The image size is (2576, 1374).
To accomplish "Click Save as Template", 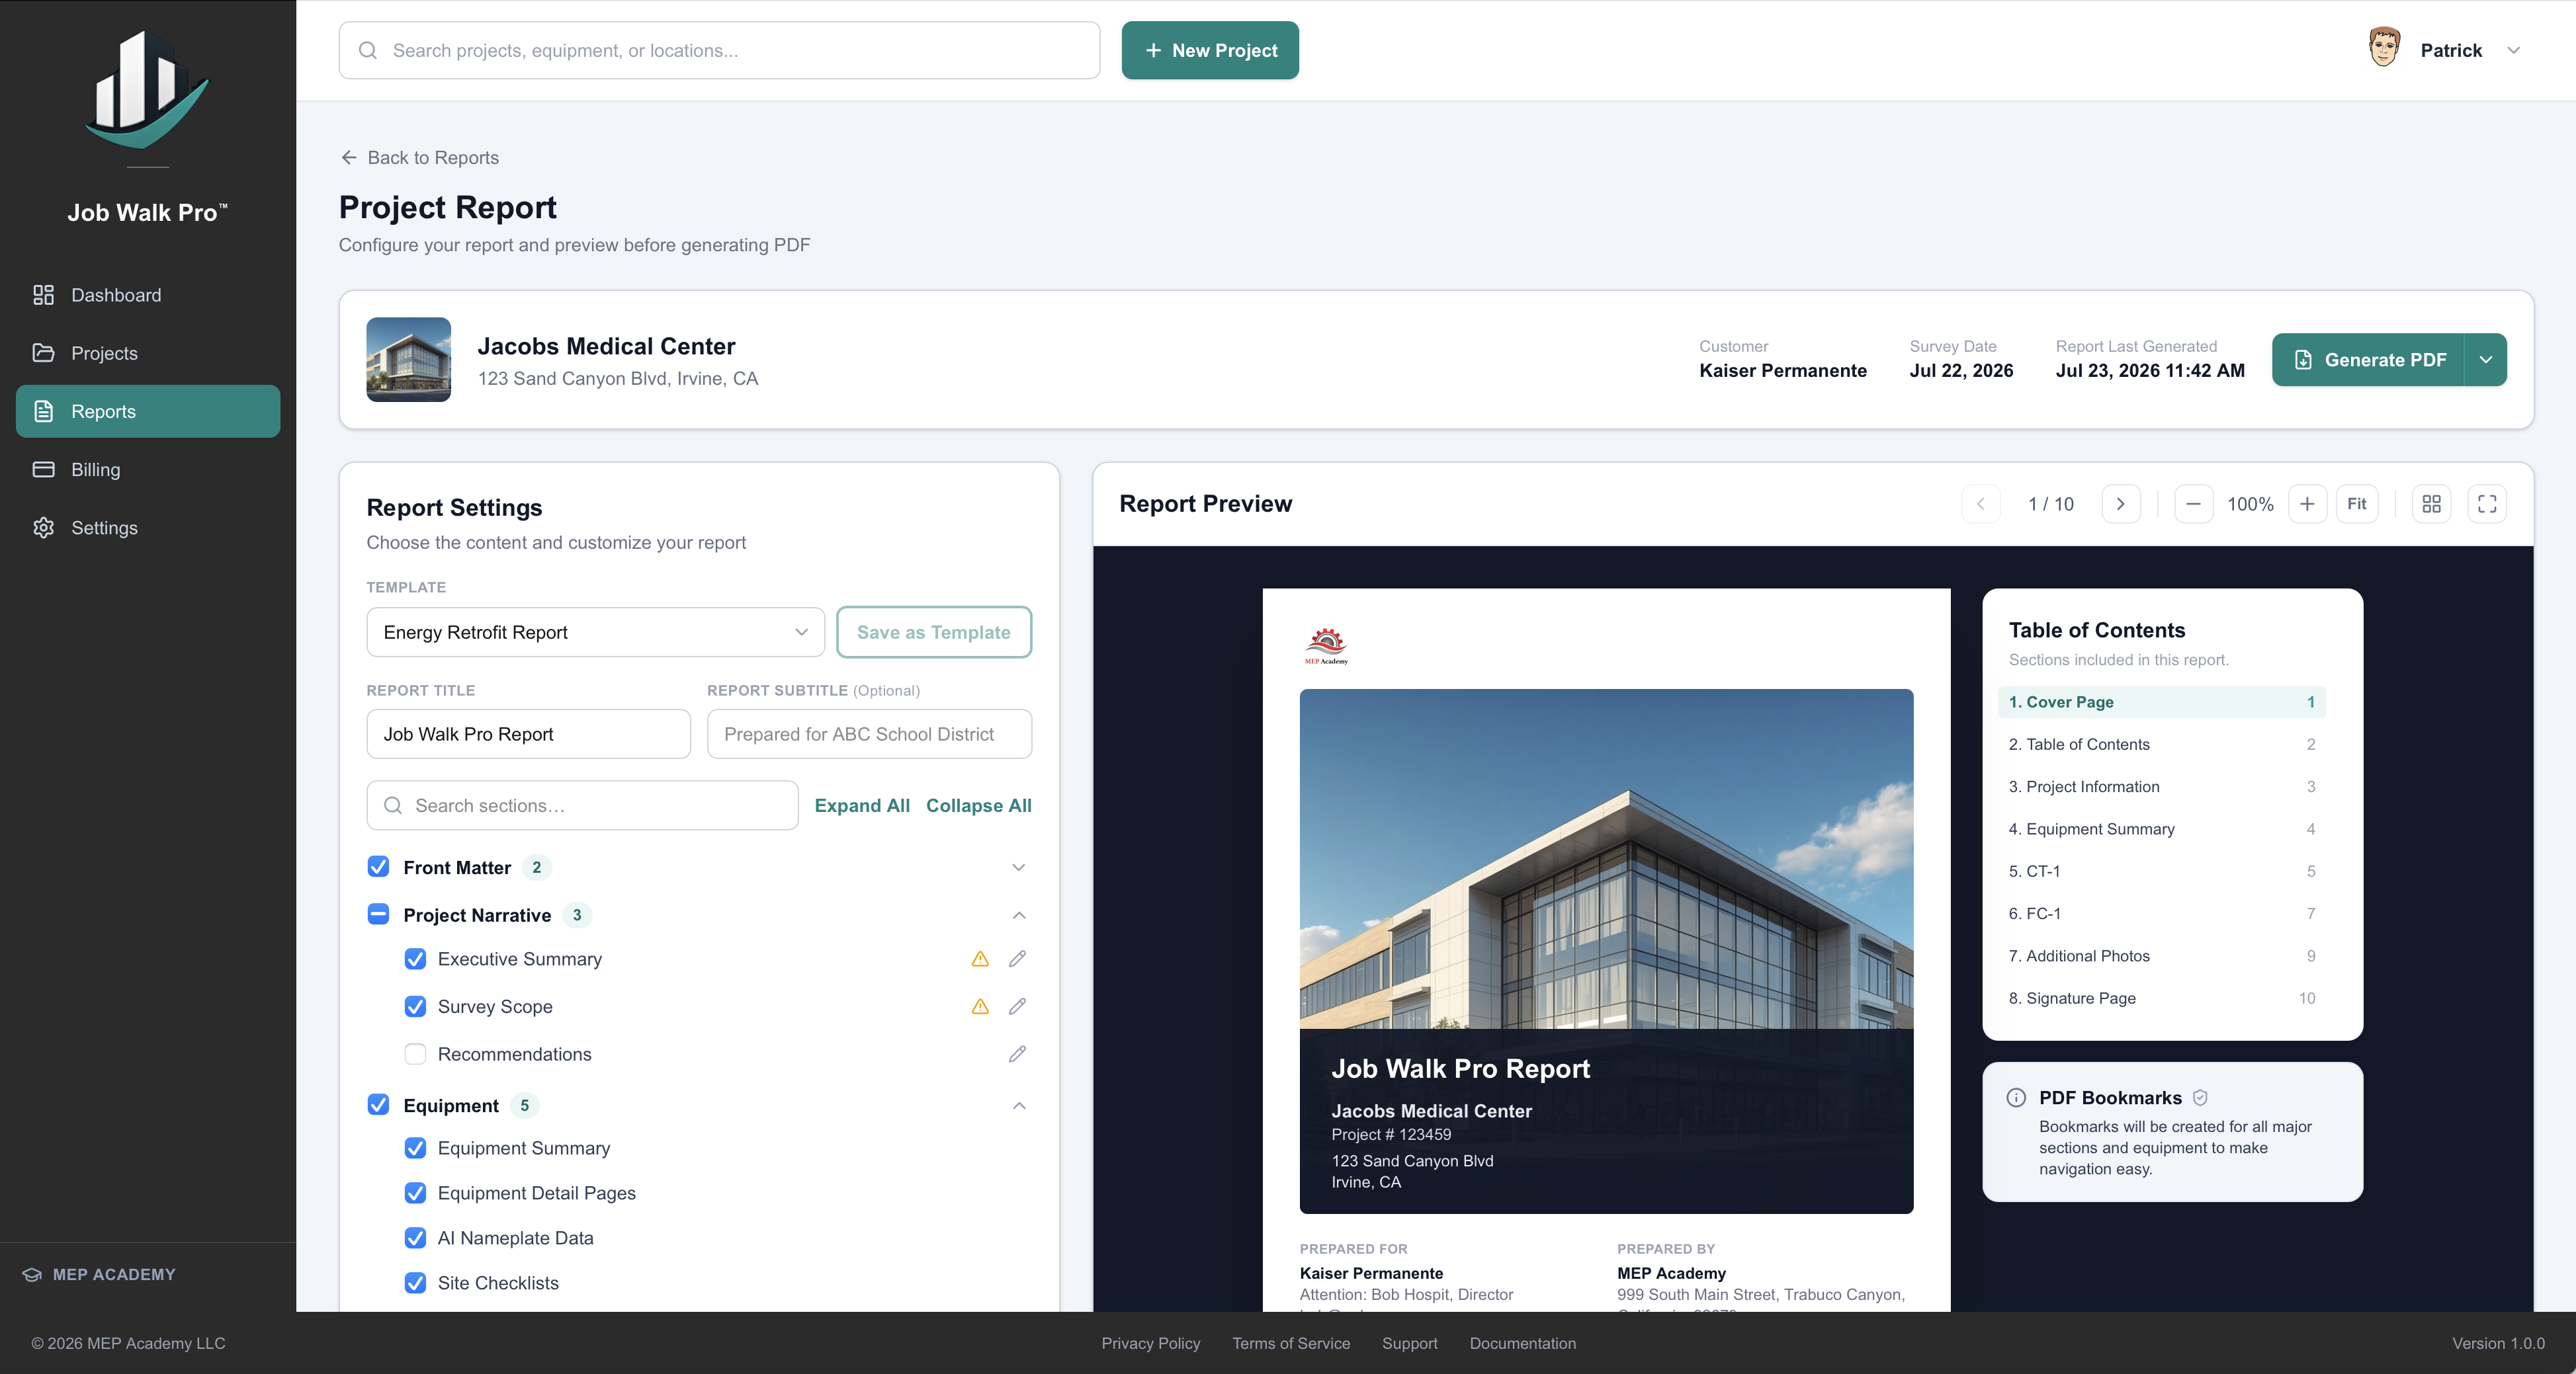I will [x=933, y=631].
